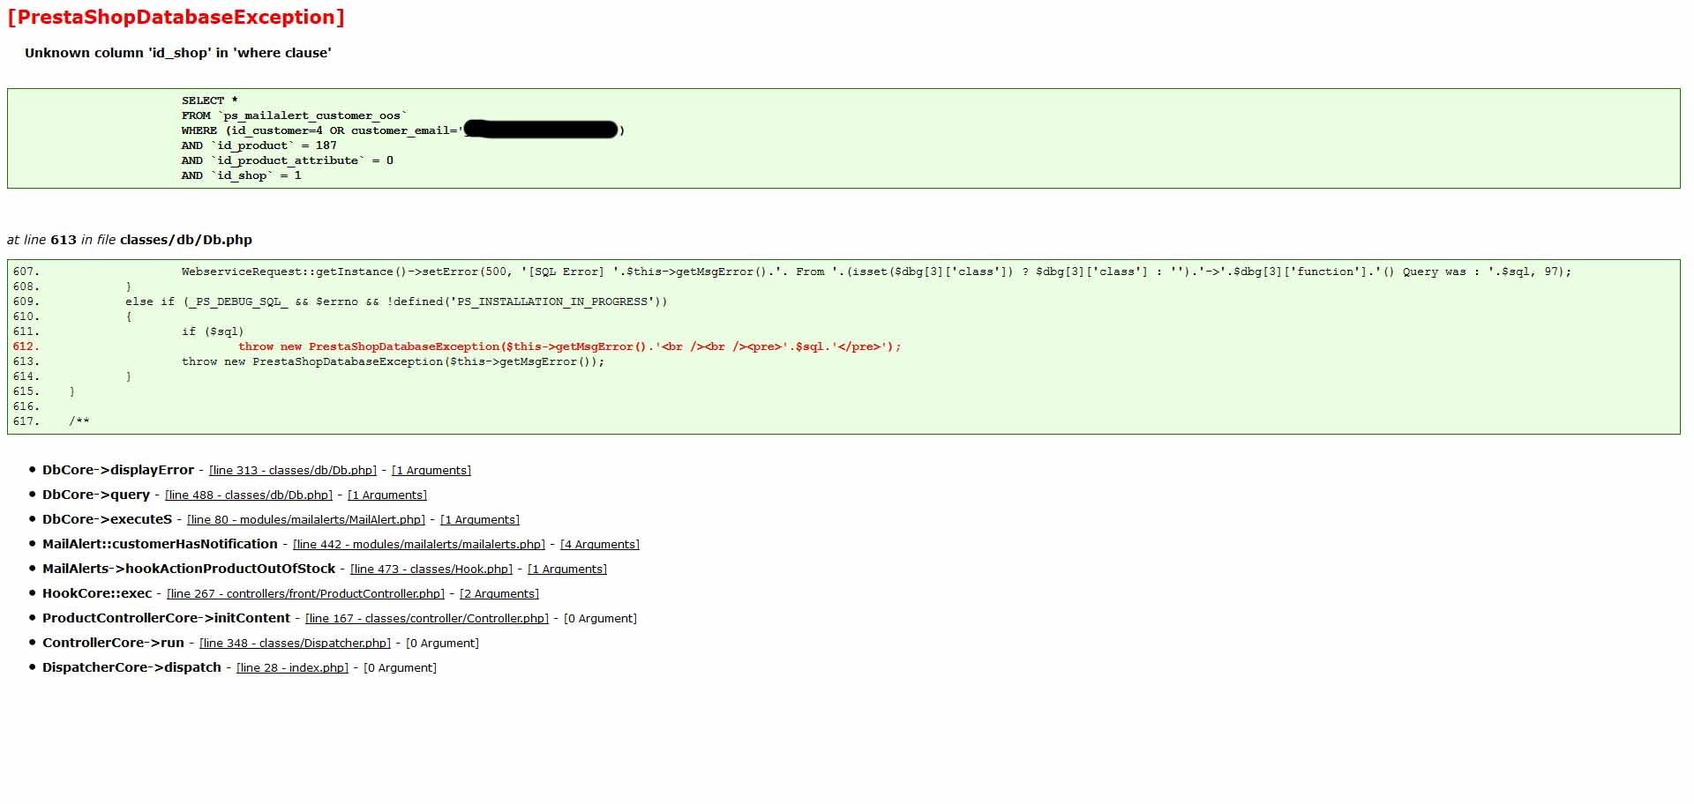The height and width of the screenshot is (804, 1694).
Task: Click code line 607 WebserviceRequest statement
Action: [x=876, y=272]
